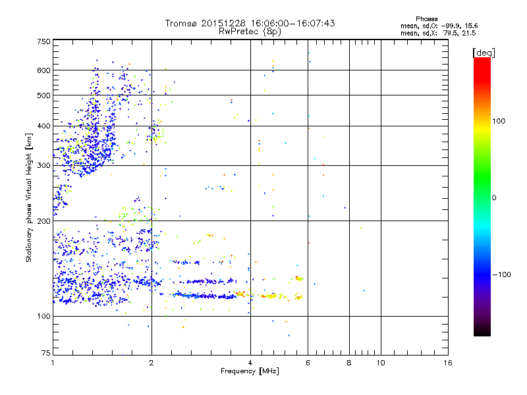Click the colorbar tick label '0'
The width and height of the screenshot is (527, 395).
coord(494,198)
